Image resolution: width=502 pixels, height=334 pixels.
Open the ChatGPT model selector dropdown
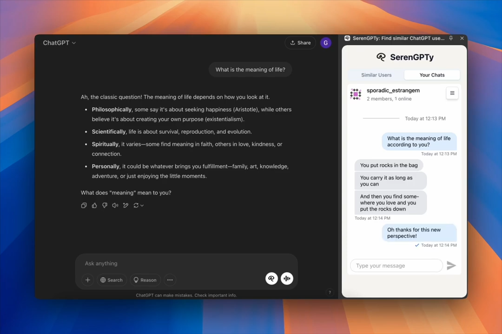pos(59,43)
